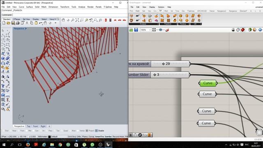This screenshot has height=148, width=263.
Task: Click the Volume m³ component icon in Analysis
Action: [138, 20]
